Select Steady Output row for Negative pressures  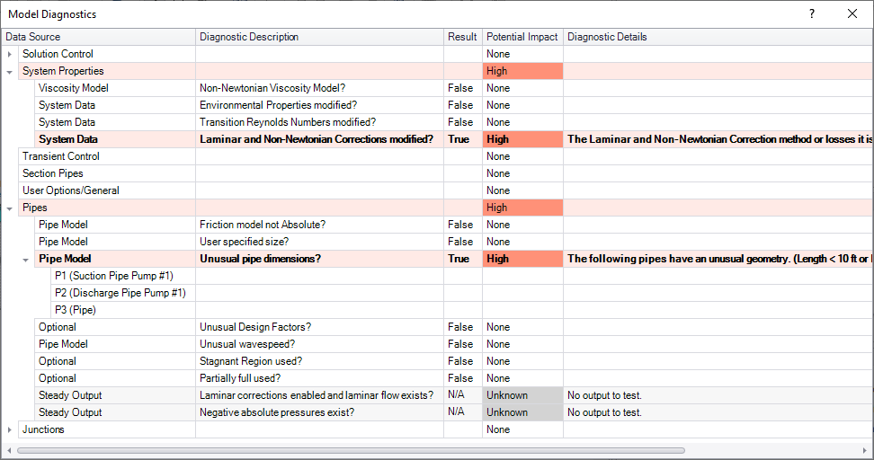pos(70,412)
